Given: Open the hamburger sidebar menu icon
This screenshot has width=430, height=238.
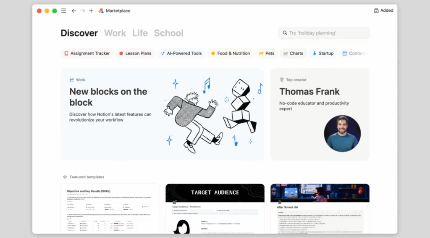Looking at the screenshot, I should 63,11.
